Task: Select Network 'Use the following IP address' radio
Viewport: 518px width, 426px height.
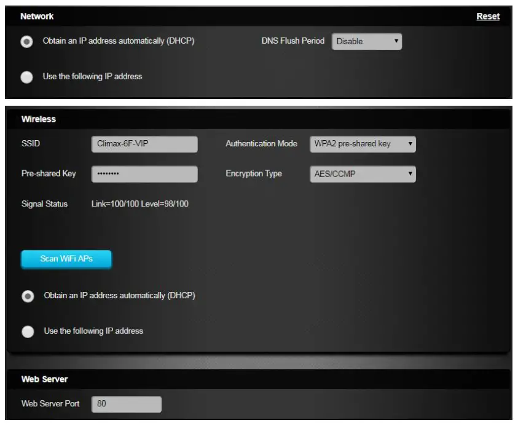Action: coord(27,77)
